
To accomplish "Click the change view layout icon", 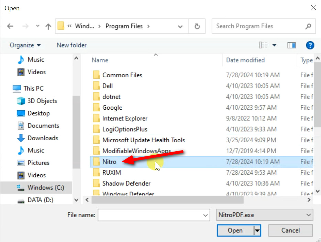I will click(263, 45).
